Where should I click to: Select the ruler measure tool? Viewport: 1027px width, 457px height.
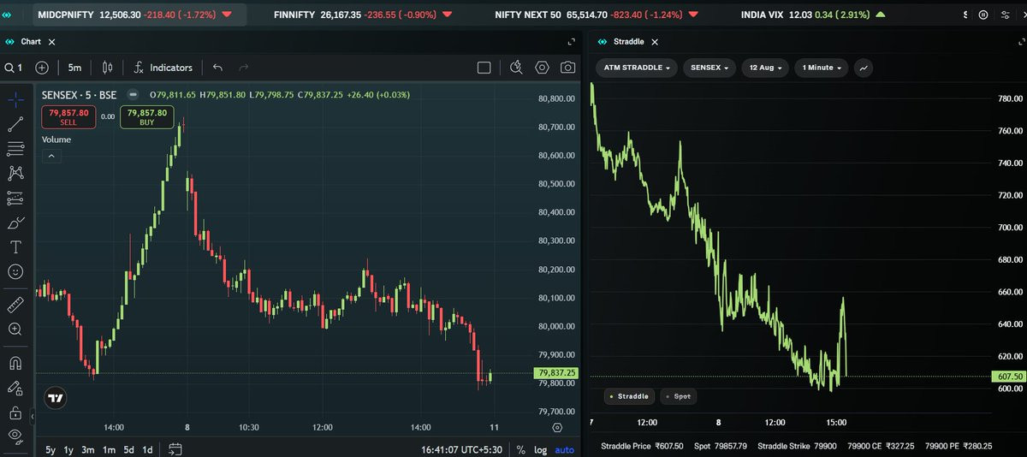pos(15,304)
